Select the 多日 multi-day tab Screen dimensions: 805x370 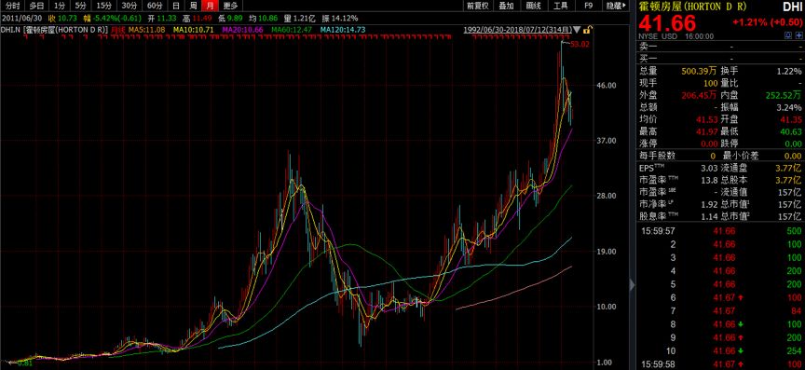tap(36, 7)
